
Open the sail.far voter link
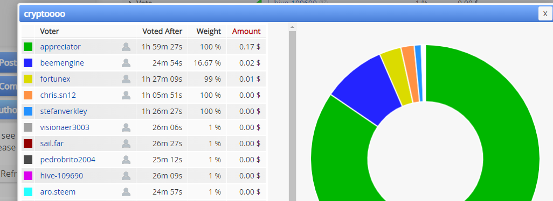tap(52, 143)
